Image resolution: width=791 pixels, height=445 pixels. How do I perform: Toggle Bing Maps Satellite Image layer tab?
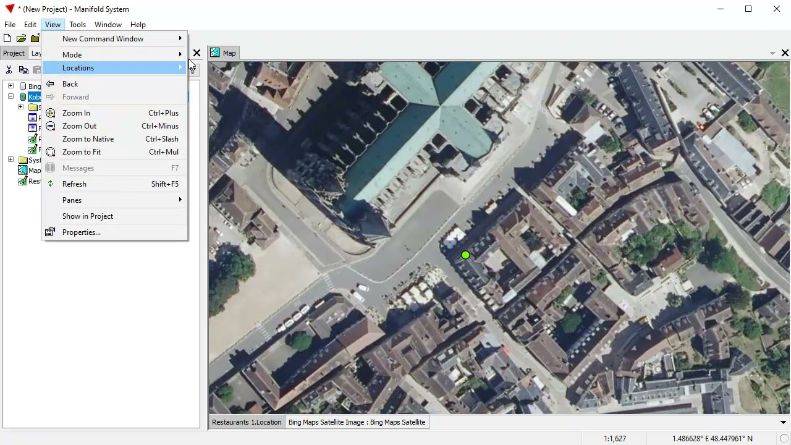pos(357,422)
